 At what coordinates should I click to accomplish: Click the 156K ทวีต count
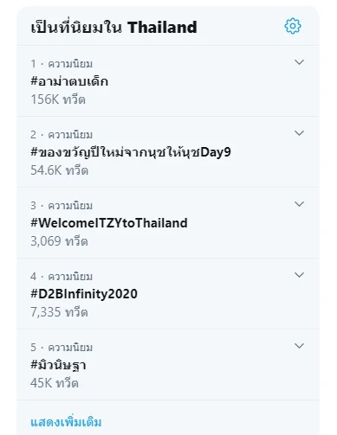58,99
